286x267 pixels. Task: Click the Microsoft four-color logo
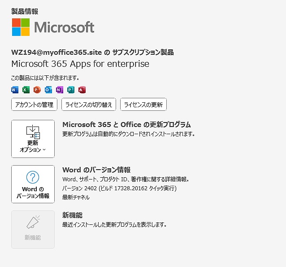[21, 27]
